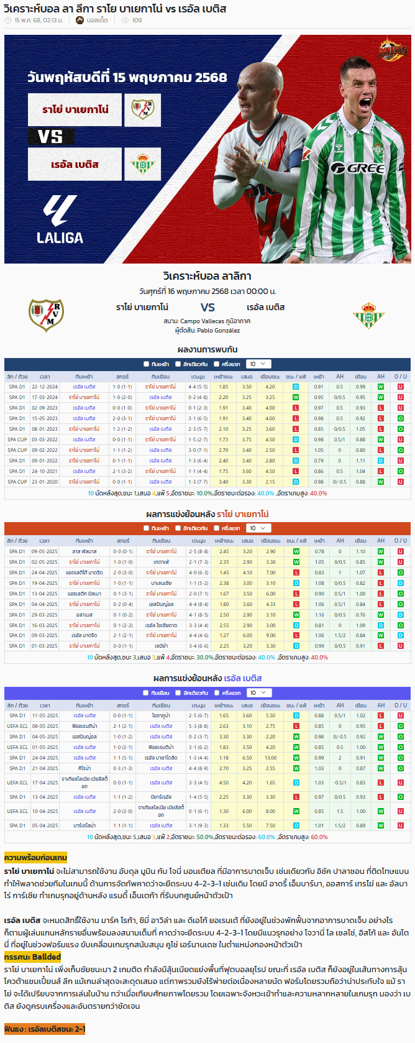Click the 9.00 odds cell in Rayo 09-03-2025 row
Screen dimensions: 415x1043
(271, 635)
